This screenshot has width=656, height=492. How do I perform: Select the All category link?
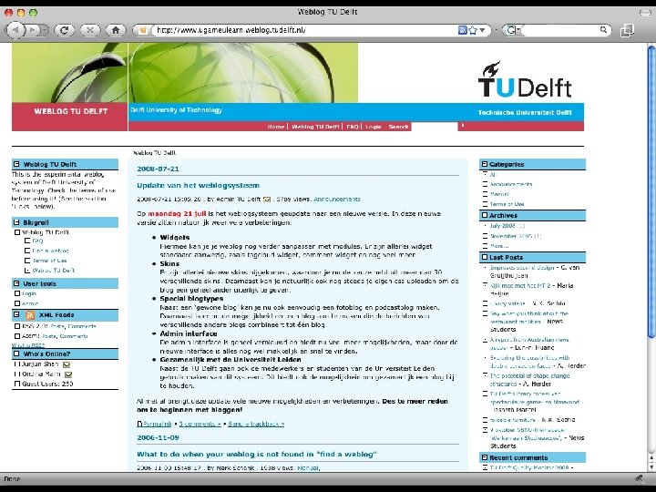493,174
